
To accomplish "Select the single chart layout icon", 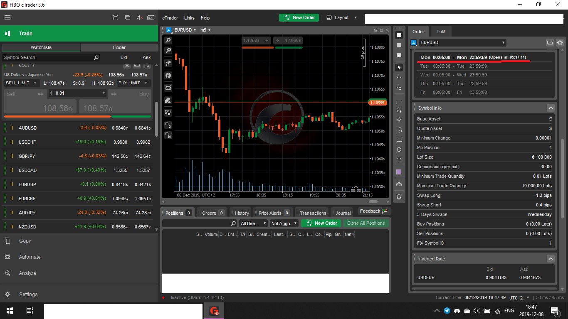I will pos(399,45).
